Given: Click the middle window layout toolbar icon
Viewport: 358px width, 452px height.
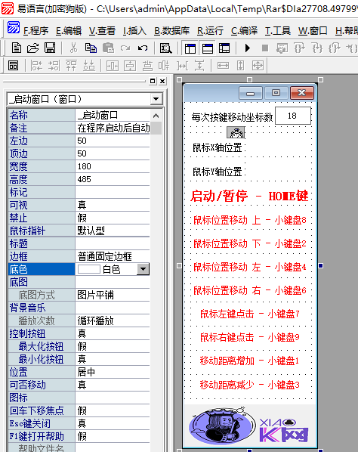Looking at the screenshot, I should click(208, 48).
